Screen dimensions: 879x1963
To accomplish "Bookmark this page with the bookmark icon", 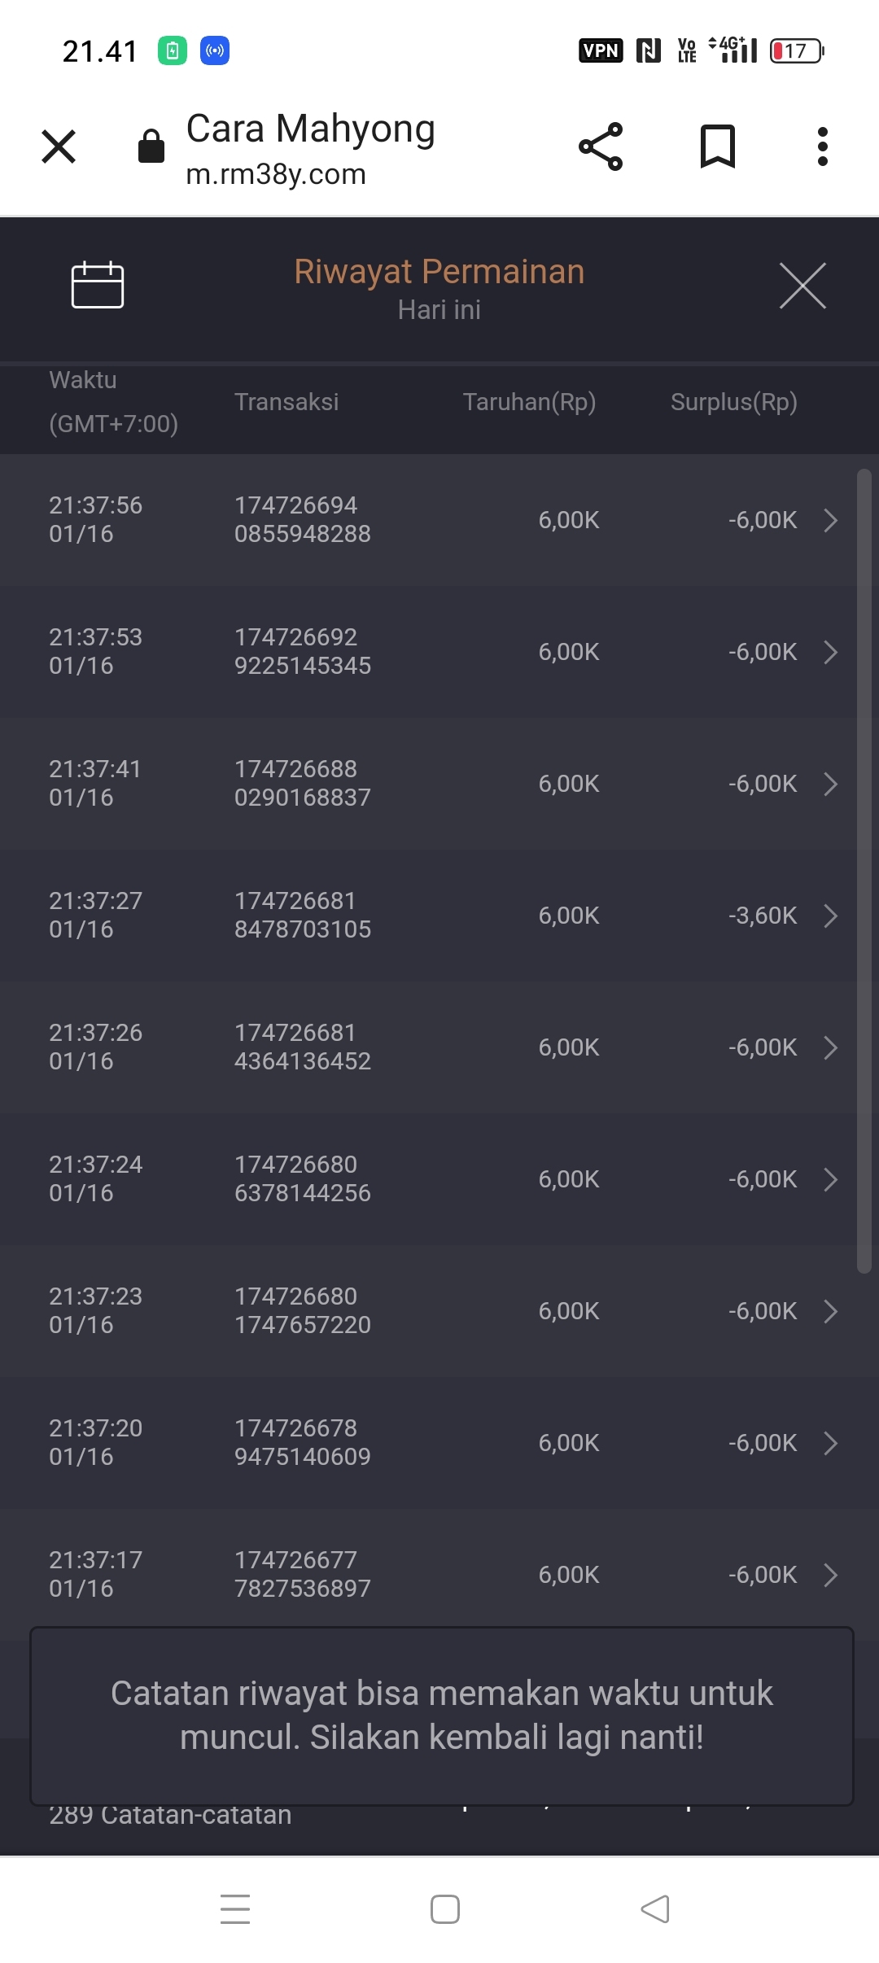I will tap(718, 146).
